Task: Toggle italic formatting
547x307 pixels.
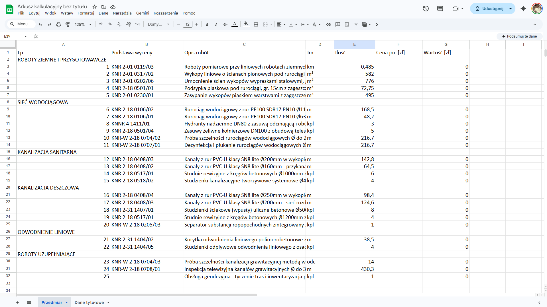Action: coord(216,24)
